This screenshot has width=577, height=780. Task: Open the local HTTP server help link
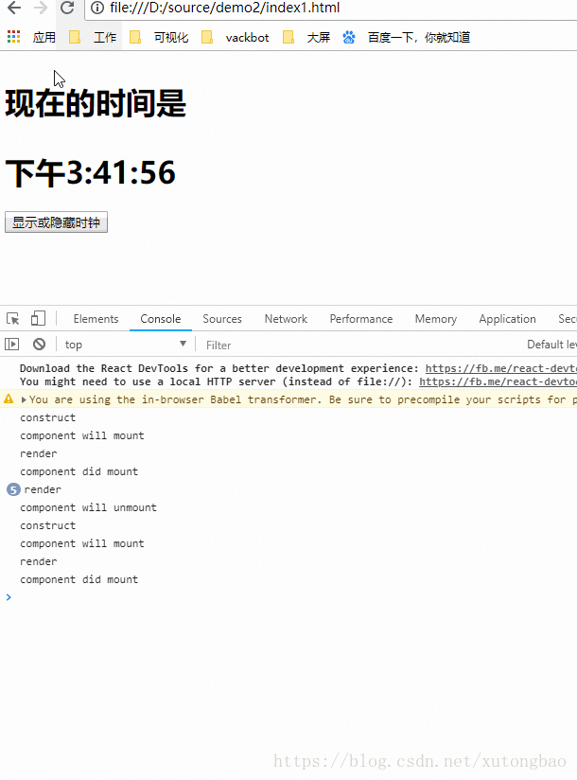[498, 382]
